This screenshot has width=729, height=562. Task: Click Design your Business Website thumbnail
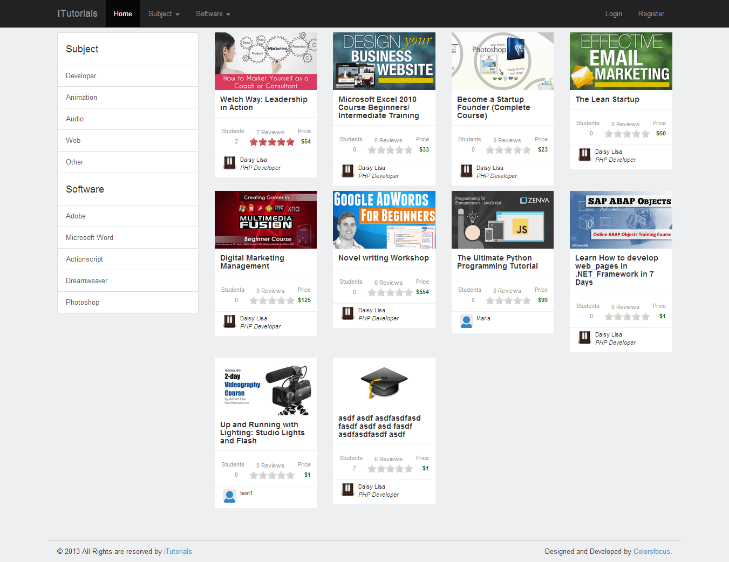[384, 61]
